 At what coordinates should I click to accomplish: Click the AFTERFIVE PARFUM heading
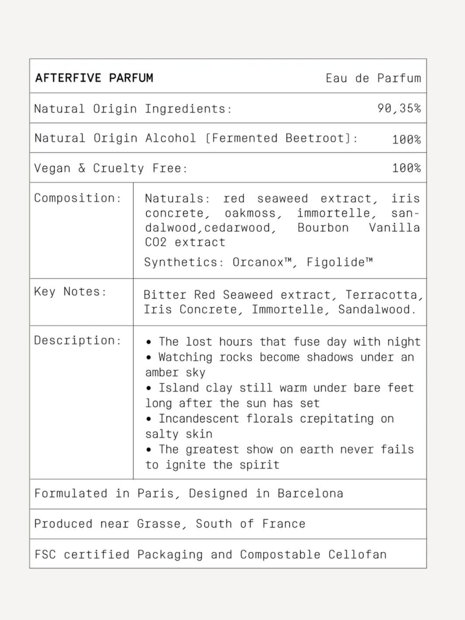tap(94, 78)
